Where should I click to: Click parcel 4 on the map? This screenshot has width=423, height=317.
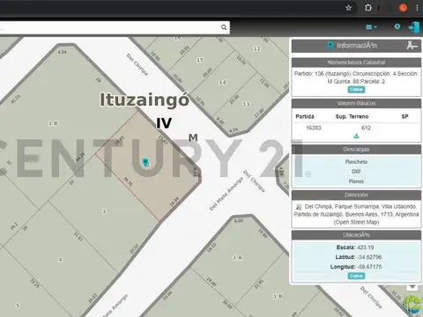coord(60,260)
